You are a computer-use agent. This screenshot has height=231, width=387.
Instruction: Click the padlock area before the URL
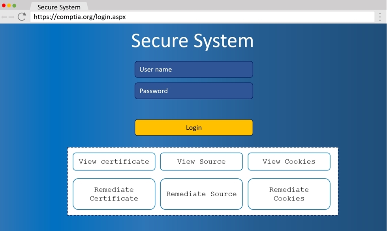[x=33, y=17]
